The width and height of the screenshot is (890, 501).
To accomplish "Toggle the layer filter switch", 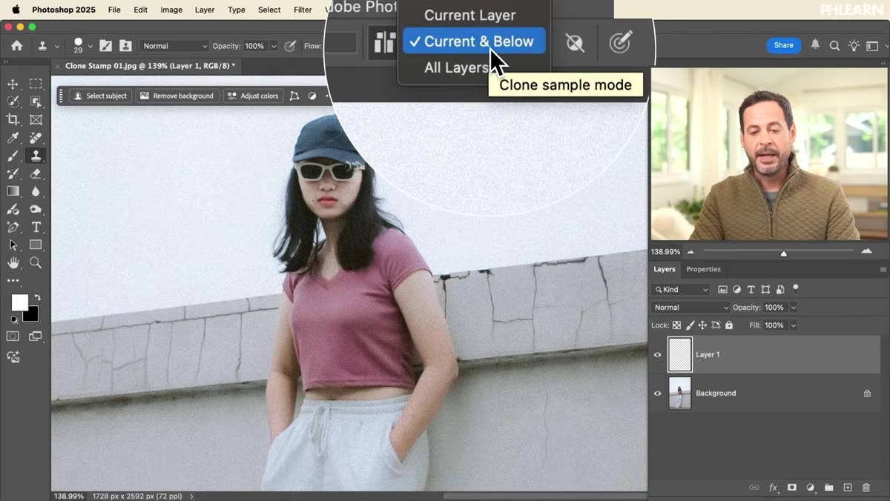I will [796, 288].
